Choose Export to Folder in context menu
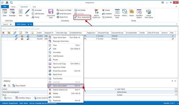The width and height of the screenshot is (179, 105). click(66, 67)
